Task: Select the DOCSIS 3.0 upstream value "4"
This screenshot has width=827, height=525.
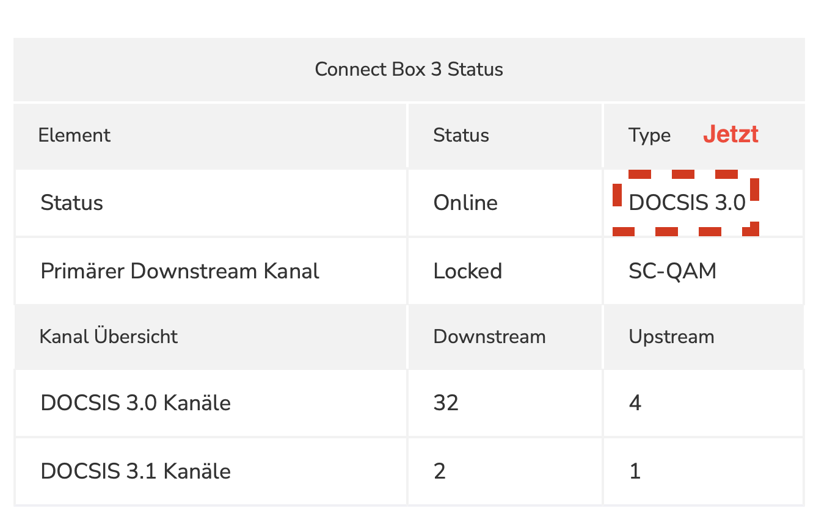Action: pyautogui.click(x=635, y=403)
